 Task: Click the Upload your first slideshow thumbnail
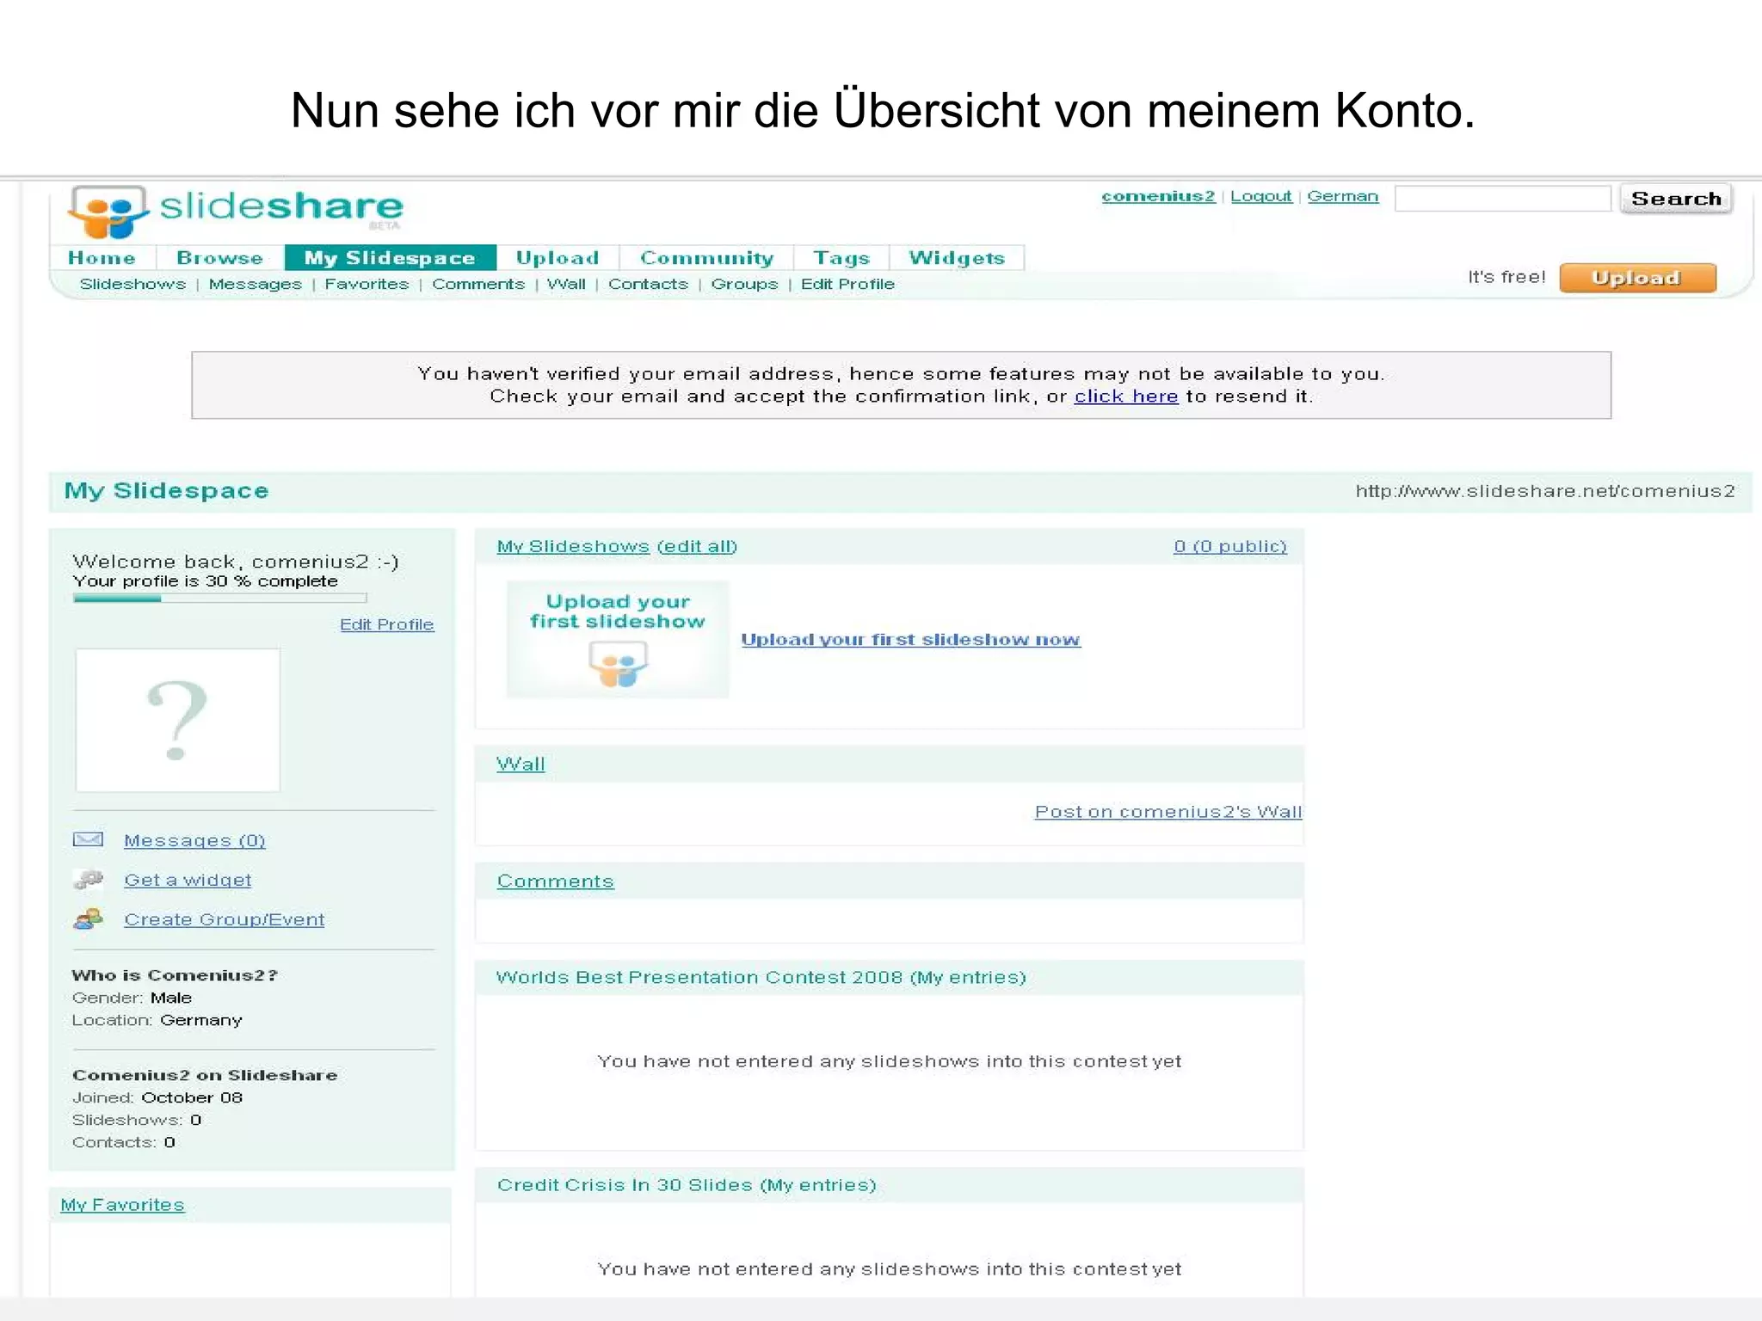click(618, 639)
